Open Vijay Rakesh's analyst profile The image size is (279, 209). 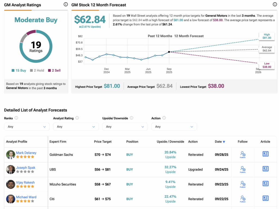point(25,182)
